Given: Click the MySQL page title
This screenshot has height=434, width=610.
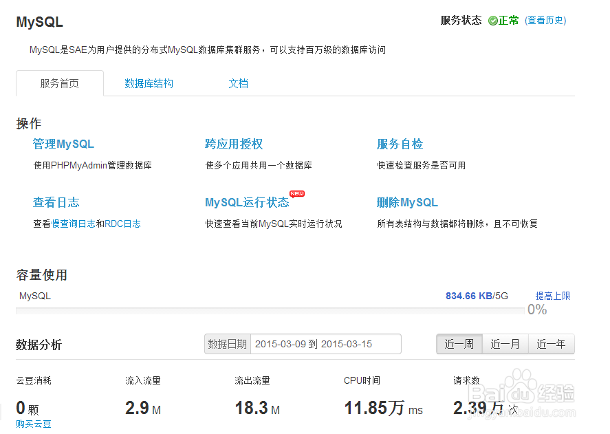Looking at the screenshot, I should click(39, 22).
